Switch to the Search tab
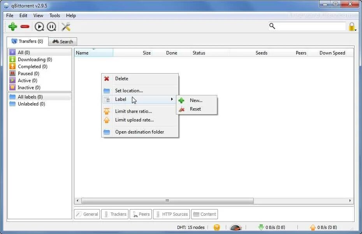The width and height of the screenshot is (362, 234). (x=63, y=42)
